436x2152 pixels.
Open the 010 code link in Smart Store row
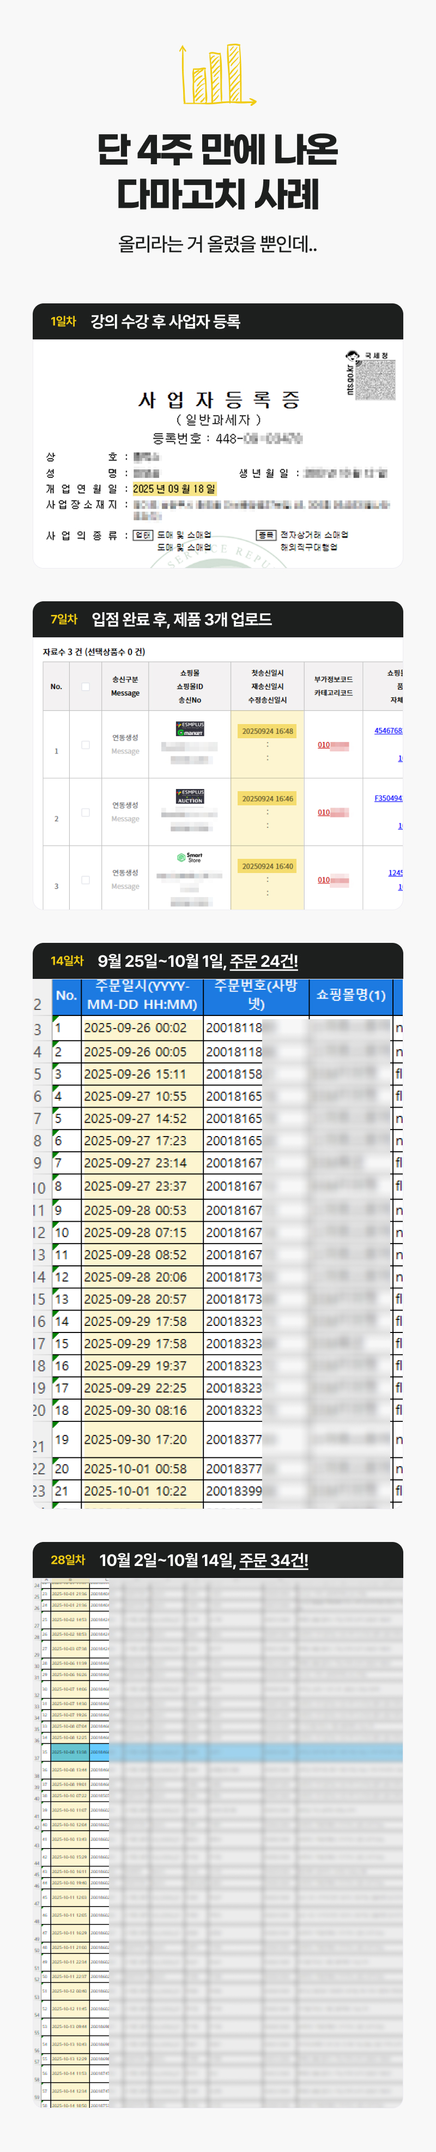point(323,880)
